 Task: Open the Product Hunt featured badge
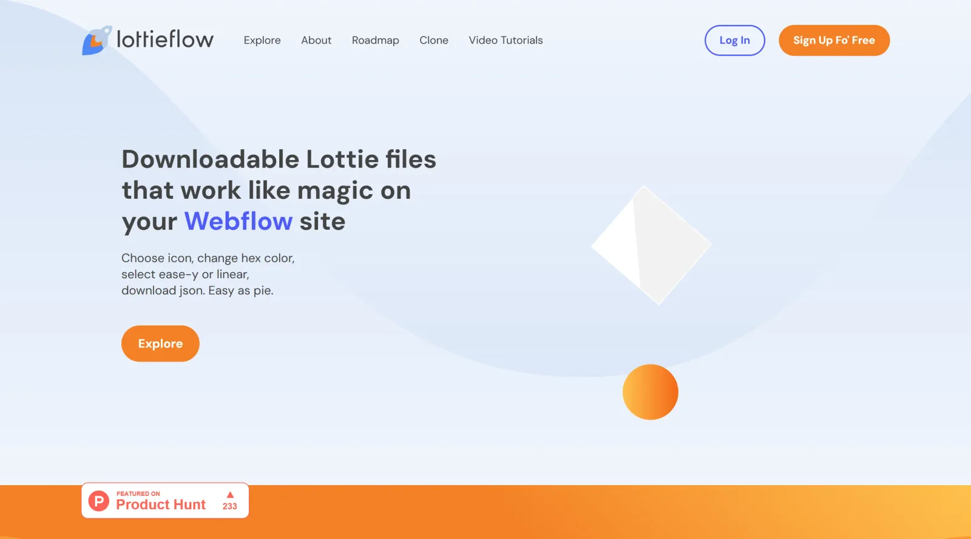click(165, 500)
